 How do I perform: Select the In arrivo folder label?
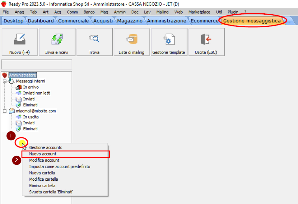31,87
